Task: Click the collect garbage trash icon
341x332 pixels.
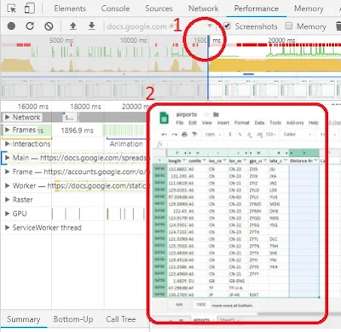Action: tap(338, 26)
